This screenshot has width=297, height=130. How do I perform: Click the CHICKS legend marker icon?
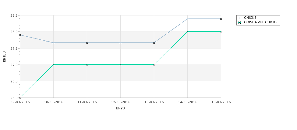[x=240, y=18]
